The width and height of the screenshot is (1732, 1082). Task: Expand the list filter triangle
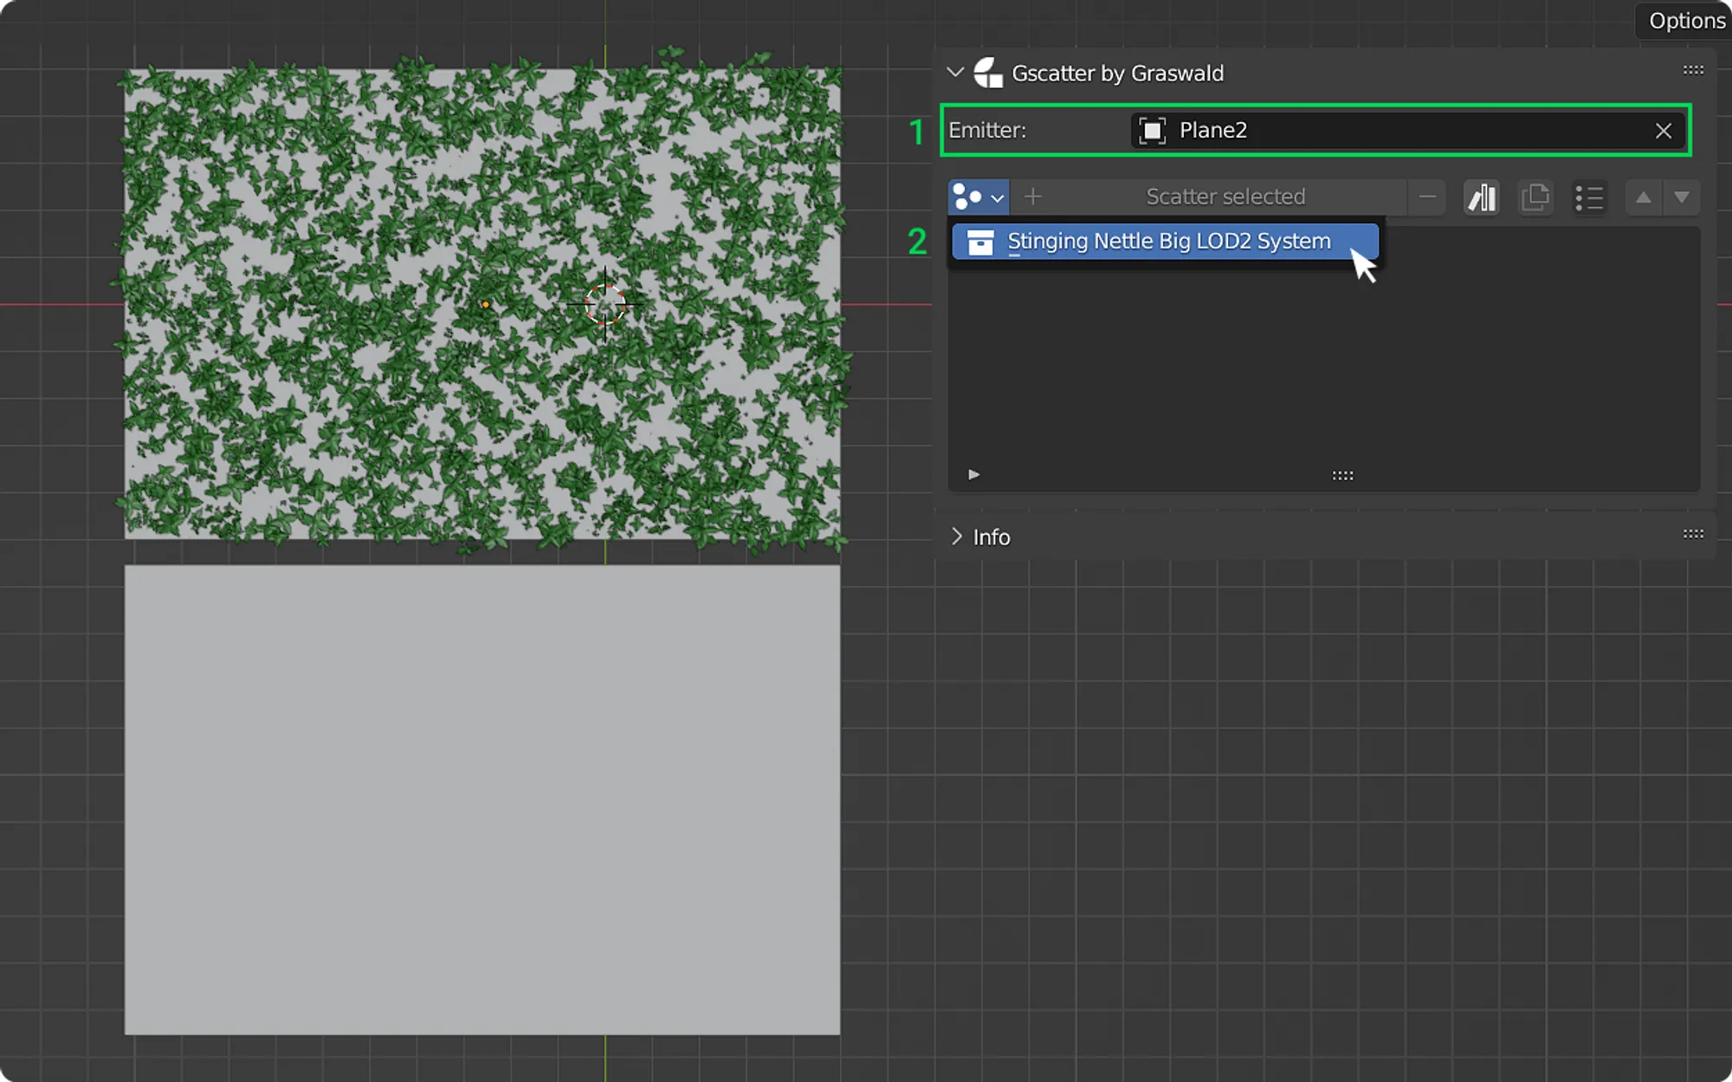tap(973, 474)
